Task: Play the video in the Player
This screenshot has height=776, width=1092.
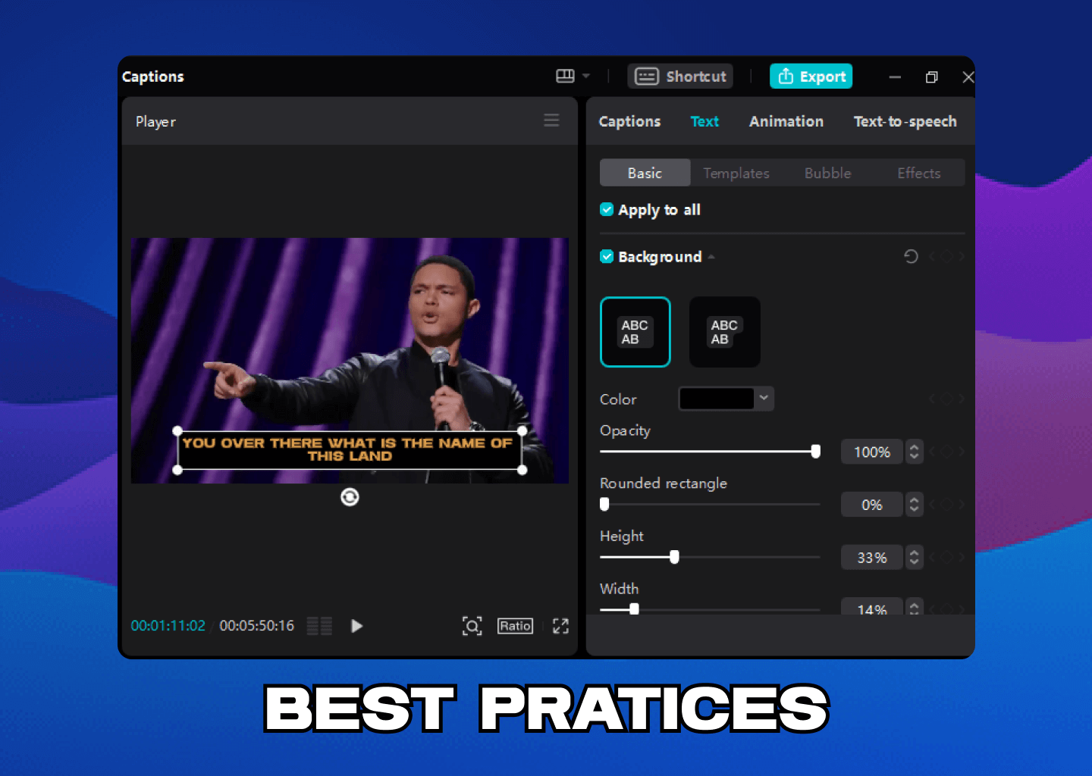Action: click(356, 626)
